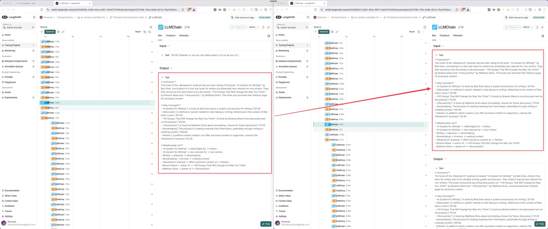
Task: Reset the trace zoom in right window
Action: 412,32
